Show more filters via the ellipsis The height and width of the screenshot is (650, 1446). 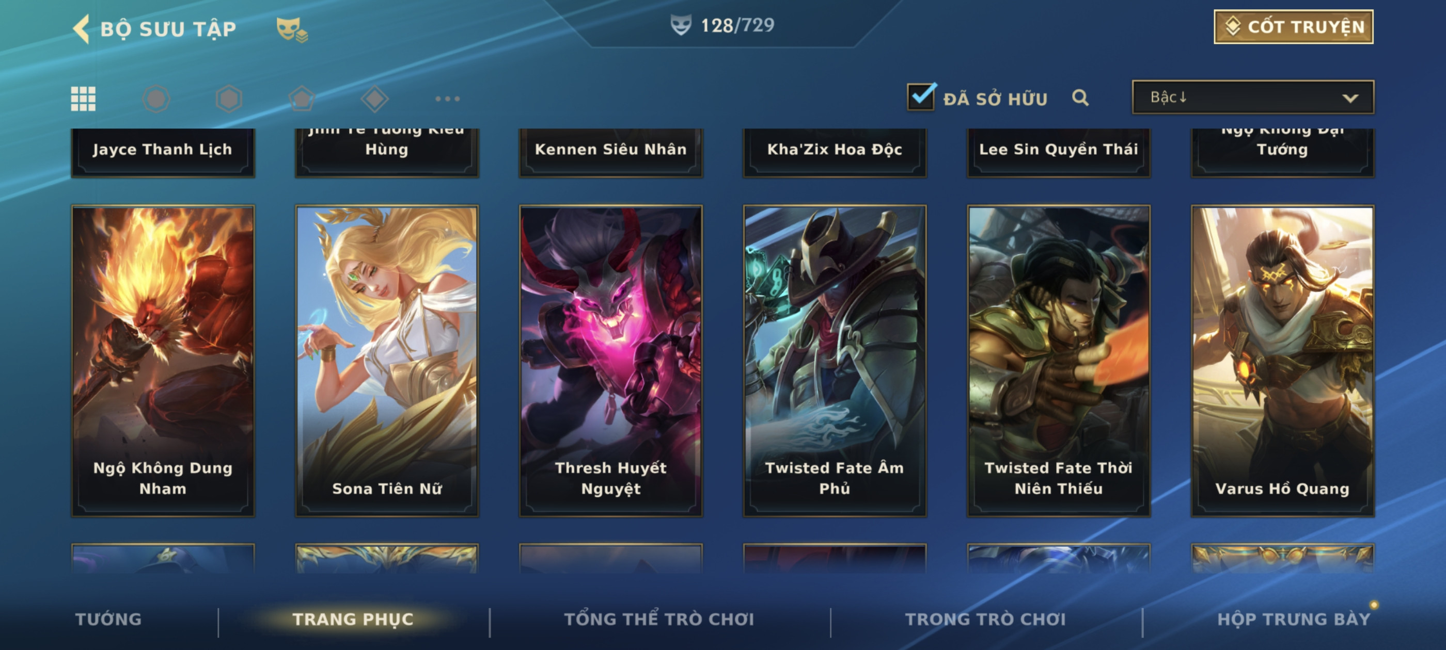coord(447,99)
